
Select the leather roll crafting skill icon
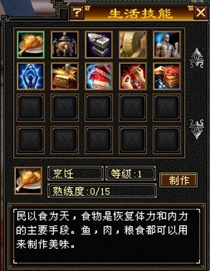pyautogui.click(x=133, y=45)
